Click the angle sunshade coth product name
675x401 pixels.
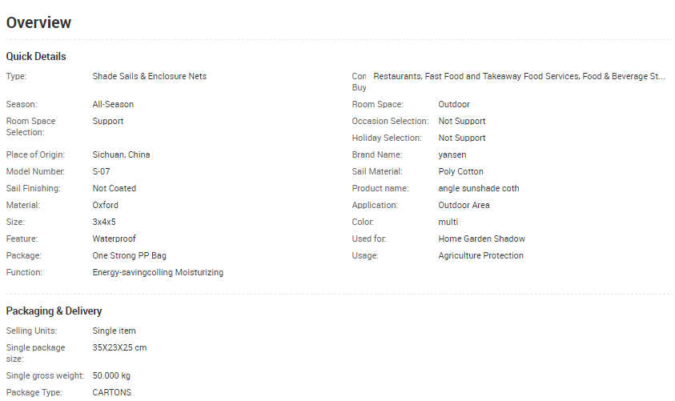click(479, 188)
